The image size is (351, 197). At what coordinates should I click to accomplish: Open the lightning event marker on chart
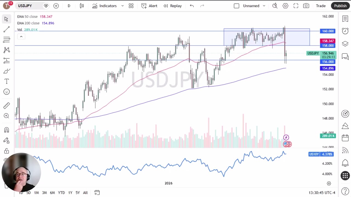[x=286, y=137]
